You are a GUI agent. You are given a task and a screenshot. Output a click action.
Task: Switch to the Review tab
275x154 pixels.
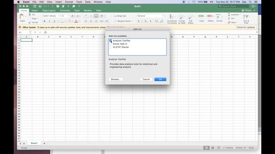[88, 10]
